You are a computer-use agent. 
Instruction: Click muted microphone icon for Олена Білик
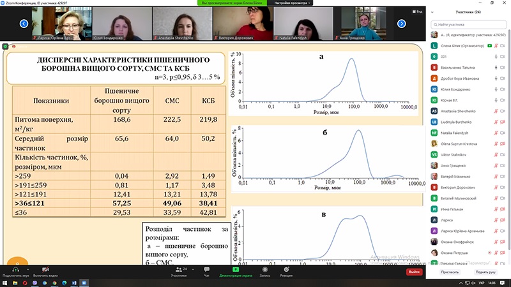coord(496,46)
